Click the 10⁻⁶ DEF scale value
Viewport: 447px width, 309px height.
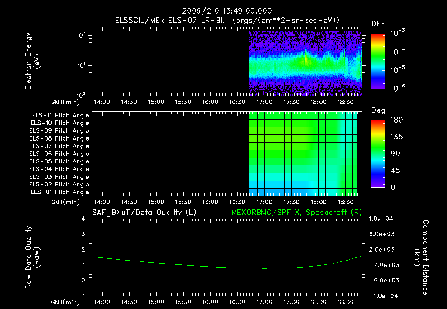tap(398, 88)
